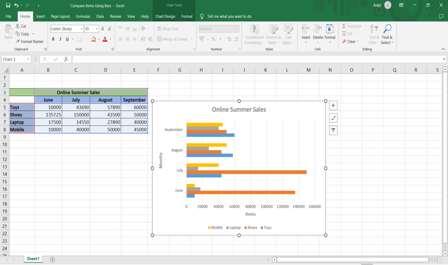Switch to the Chart Design tab
Image resolution: width=448 pixels, height=265 pixels.
click(x=165, y=16)
